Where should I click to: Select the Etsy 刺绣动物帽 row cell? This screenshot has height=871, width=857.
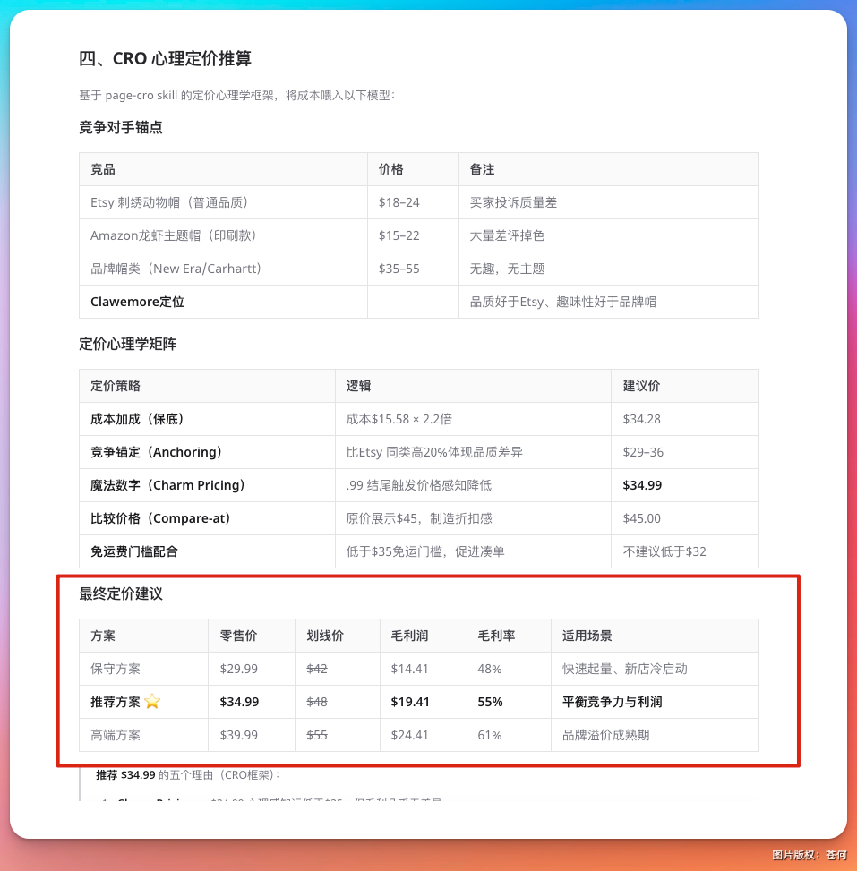(x=169, y=202)
